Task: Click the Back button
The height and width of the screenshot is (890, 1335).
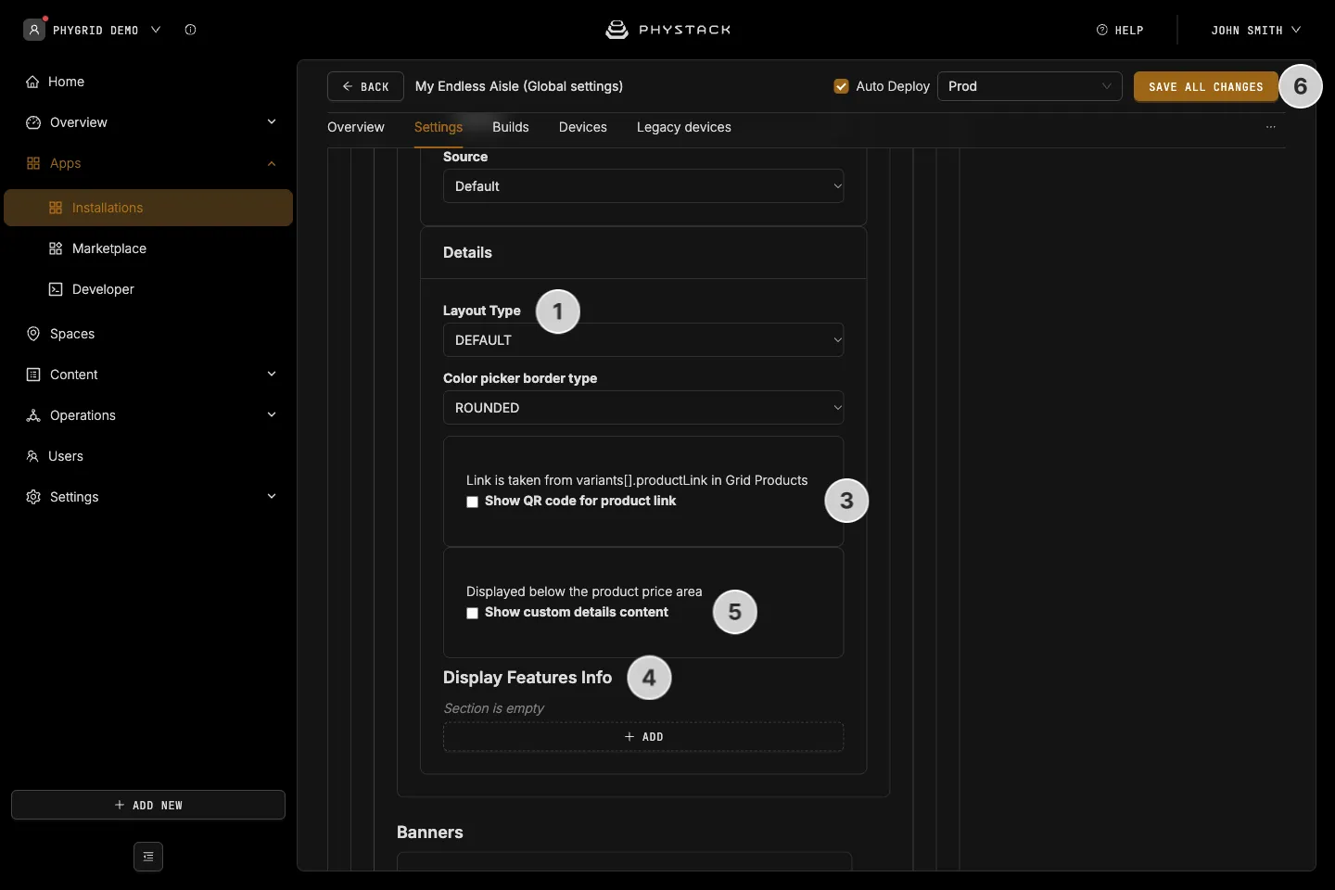Action: (365, 86)
